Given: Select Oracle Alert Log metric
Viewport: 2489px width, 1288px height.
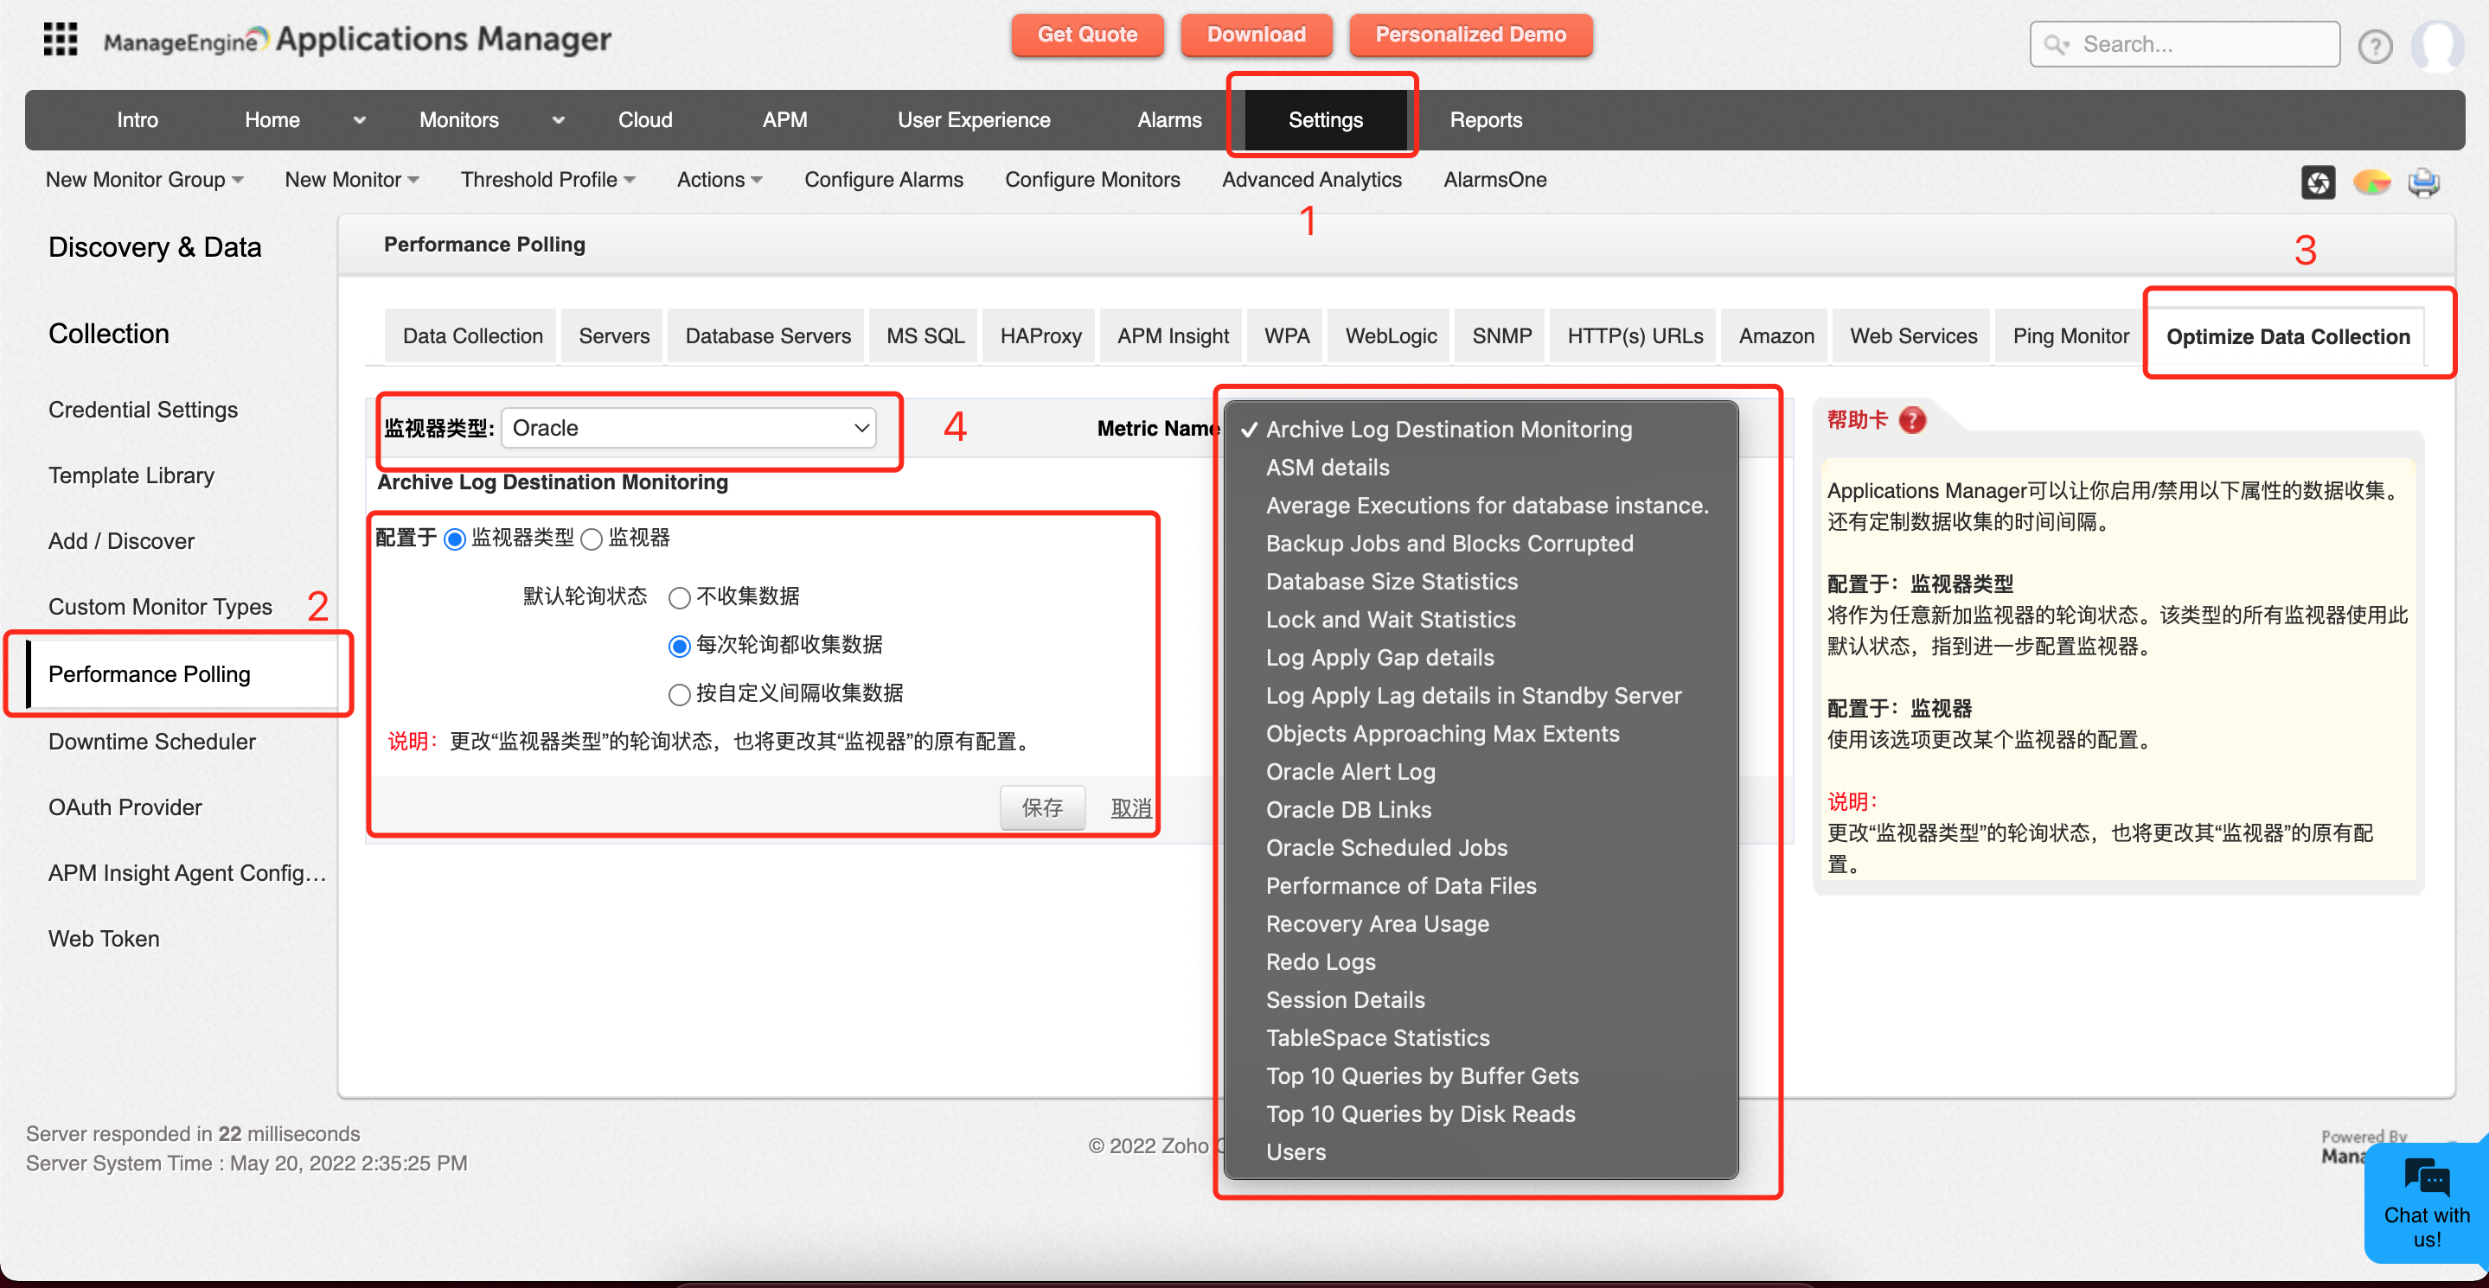Looking at the screenshot, I should click(x=1481, y=771).
